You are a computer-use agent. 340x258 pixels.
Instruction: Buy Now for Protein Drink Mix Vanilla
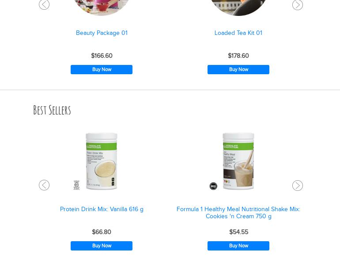click(102, 246)
